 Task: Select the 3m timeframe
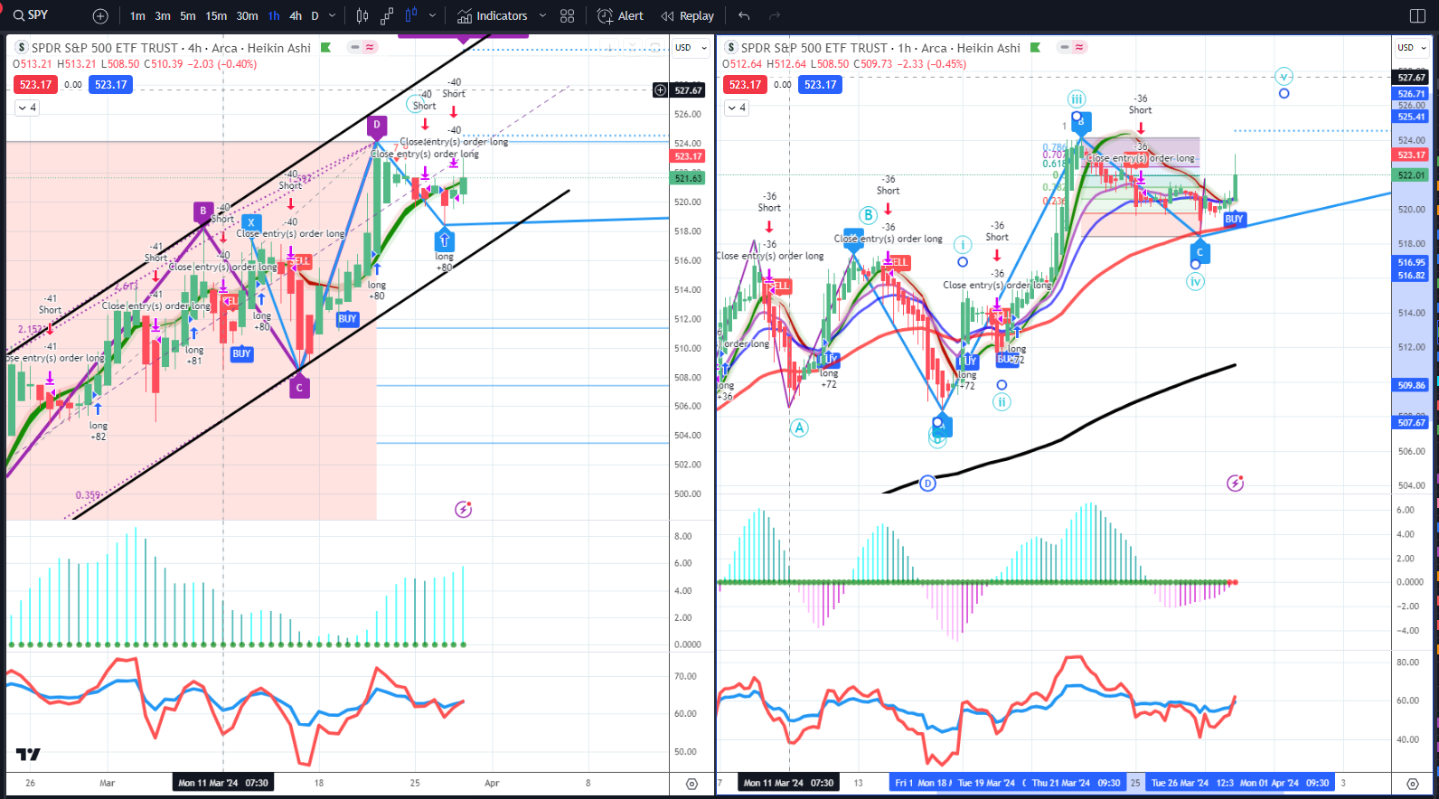163,16
